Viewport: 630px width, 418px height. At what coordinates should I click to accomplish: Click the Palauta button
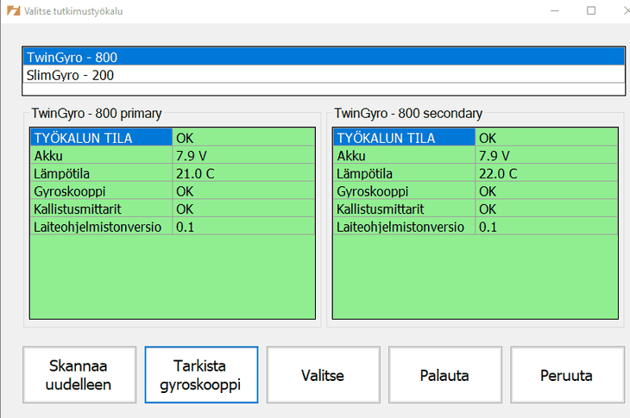(444, 375)
